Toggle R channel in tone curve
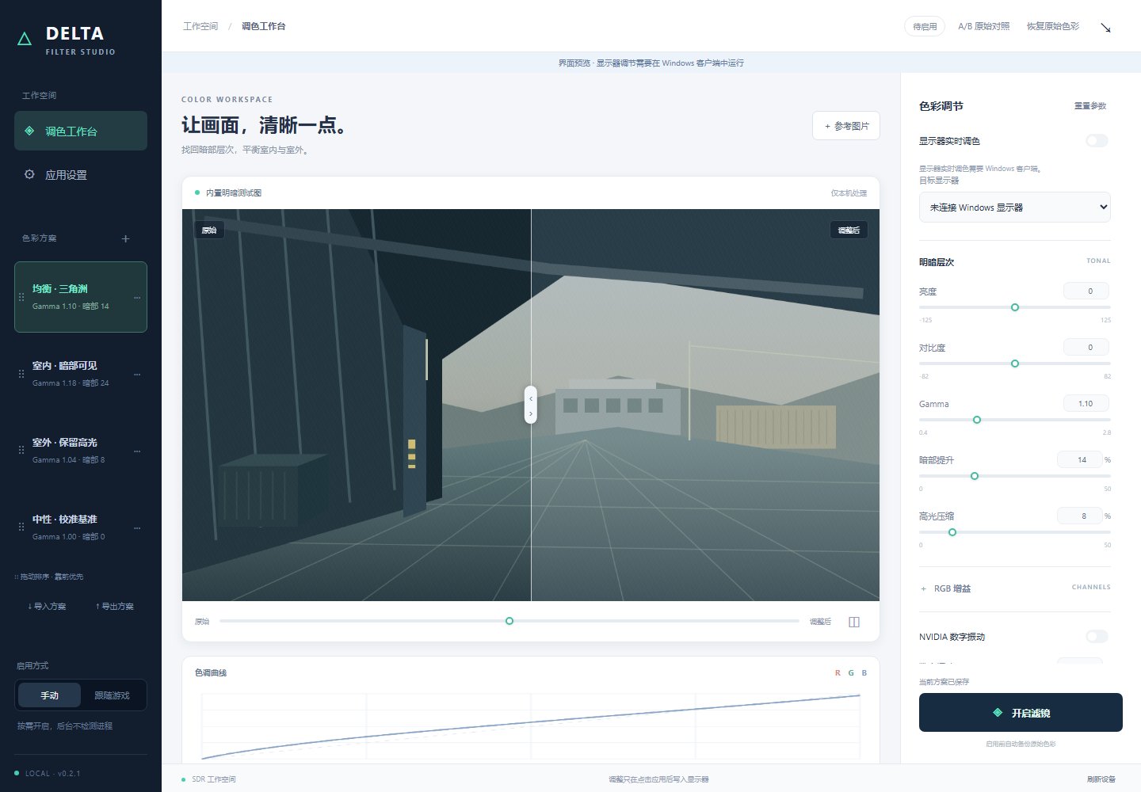Viewport: 1141px width, 792px height. click(838, 673)
